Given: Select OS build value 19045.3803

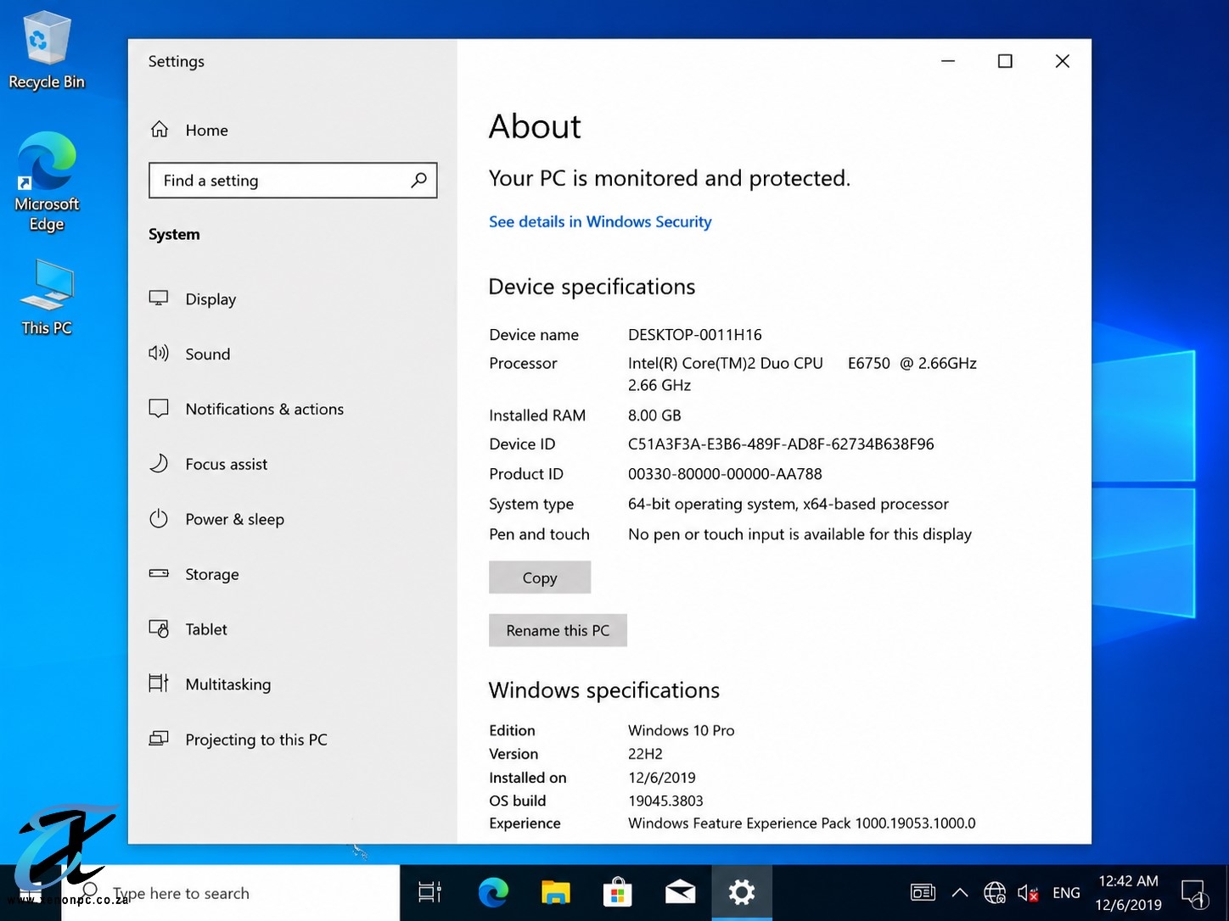Looking at the screenshot, I should (x=665, y=801).
